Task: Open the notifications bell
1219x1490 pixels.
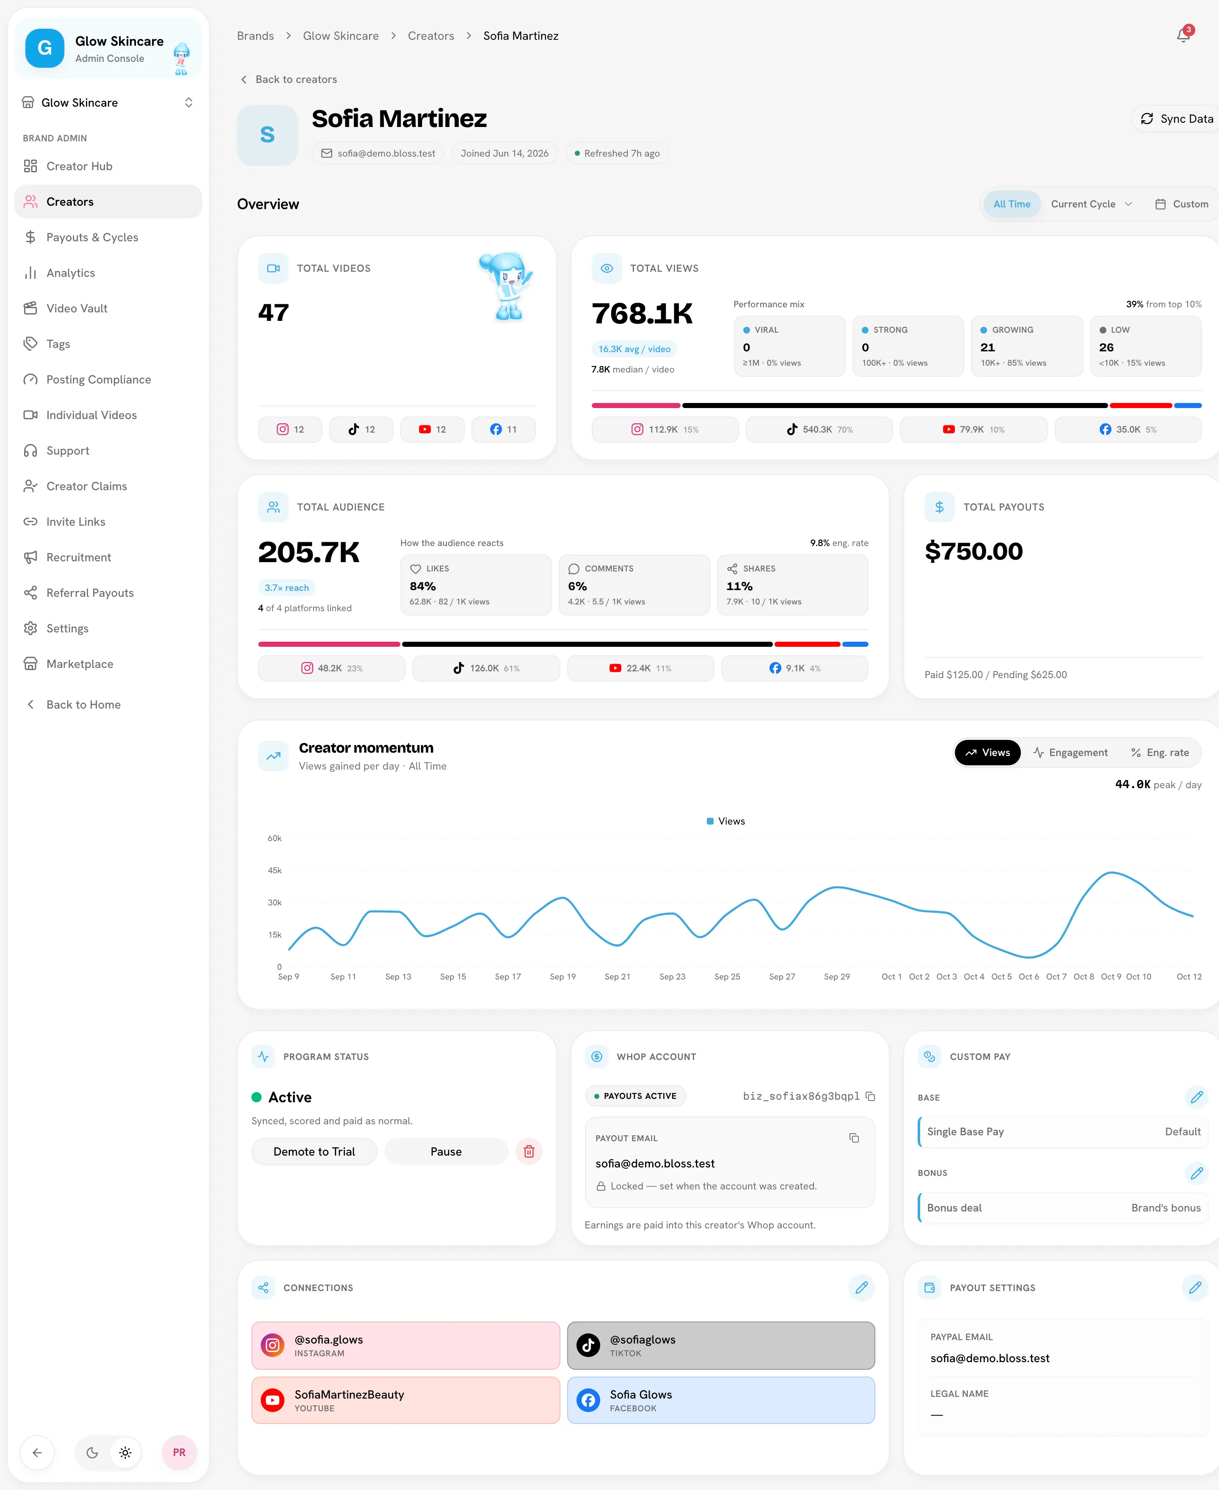Action: 1184,35
